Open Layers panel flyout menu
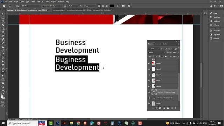The width and height of the screenshot is (224, 126). click(178, 44)
